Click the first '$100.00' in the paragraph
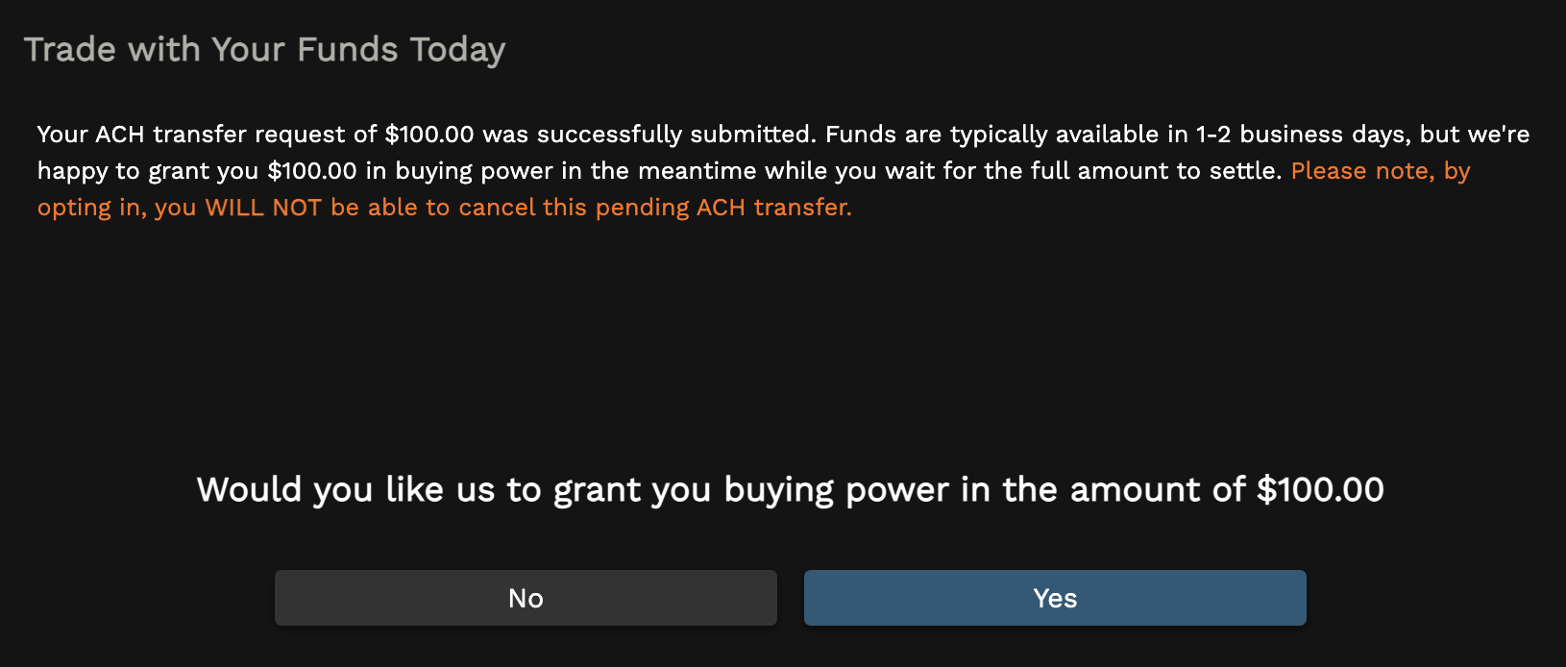Image resolution: width=1566 pixels, height=667 pixels. tap(429, 135)
